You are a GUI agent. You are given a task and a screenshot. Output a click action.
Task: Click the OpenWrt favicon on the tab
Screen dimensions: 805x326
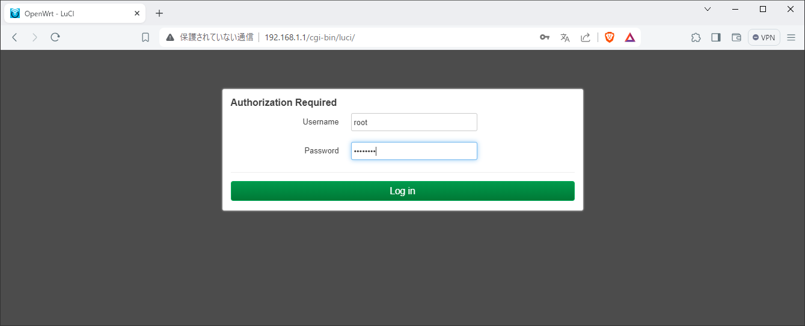coord(15,13)
